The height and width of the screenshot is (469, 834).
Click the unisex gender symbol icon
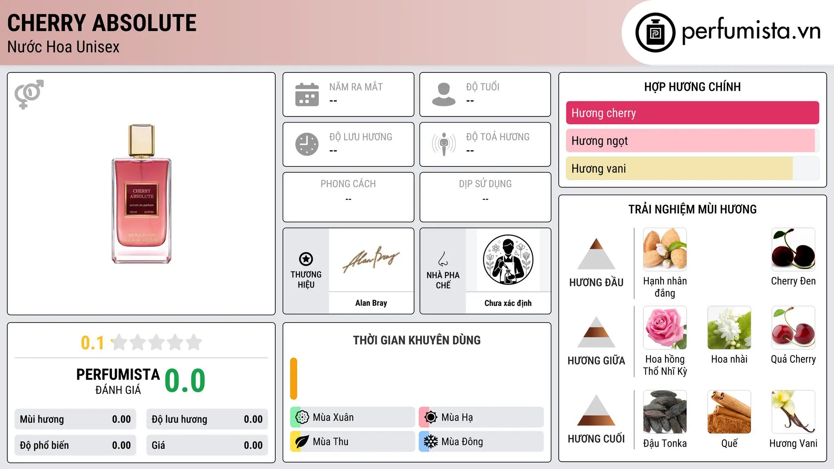click(x=29, y=94)
